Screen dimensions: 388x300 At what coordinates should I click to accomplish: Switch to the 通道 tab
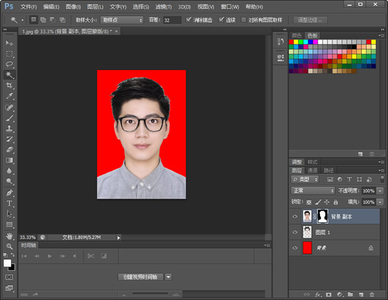tap(312, 170)
